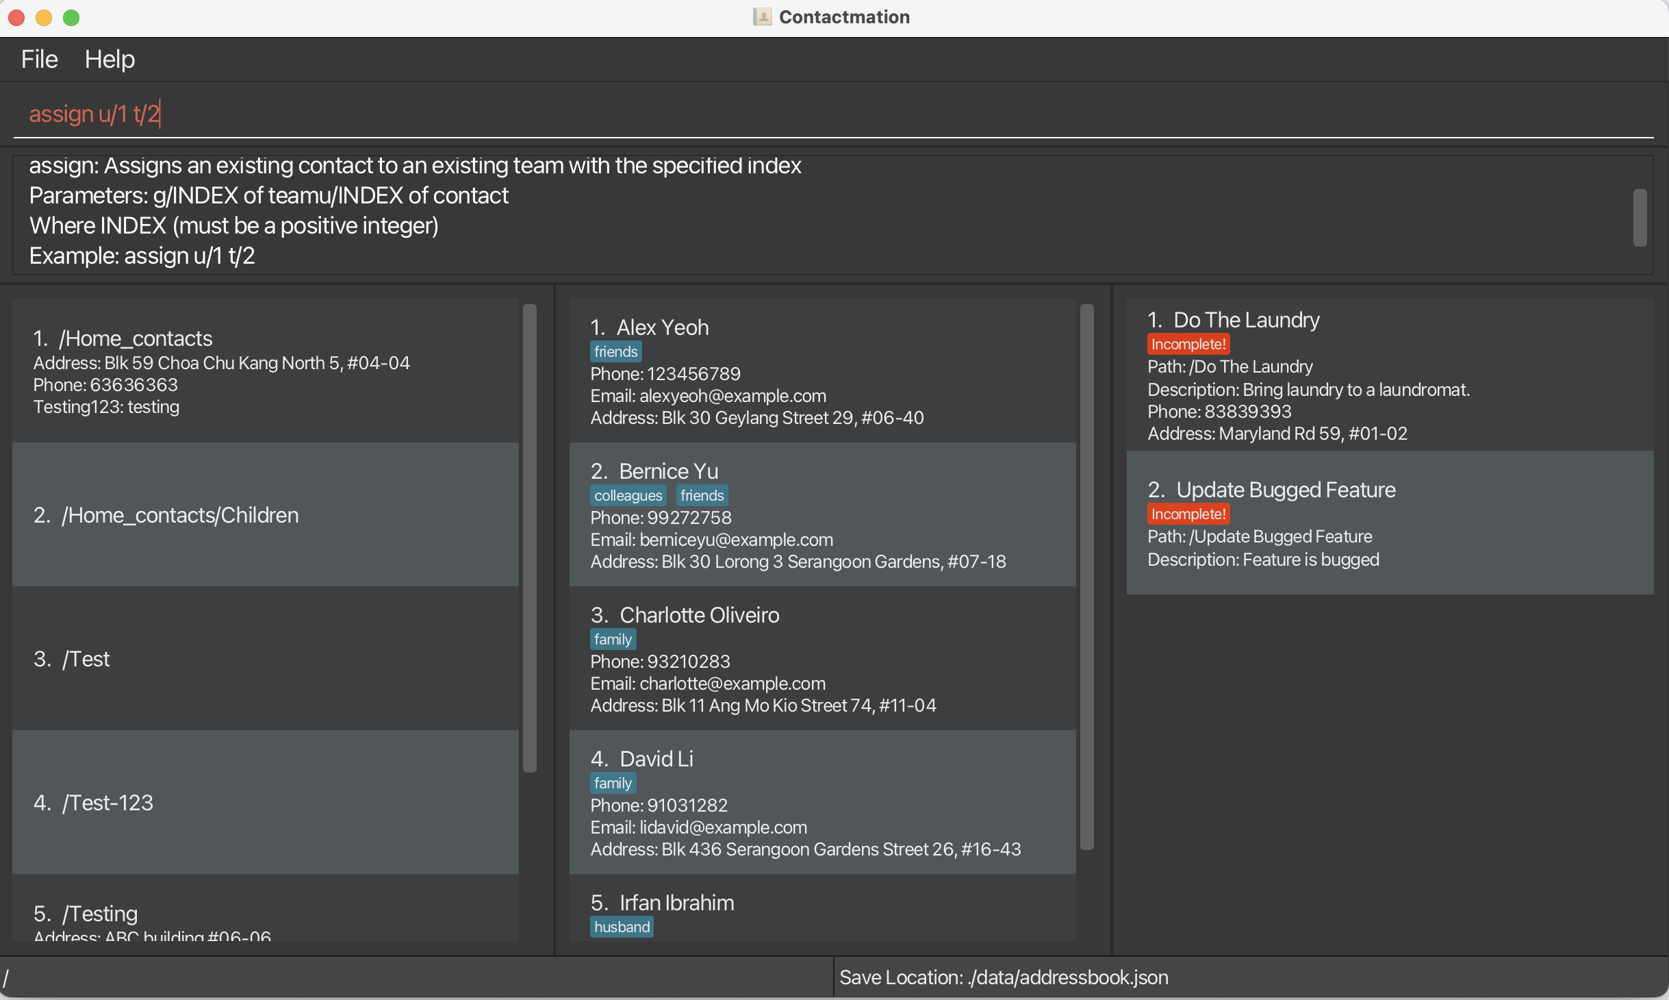Click the family tag under David Li
This screenshot has height=1000, width=1669.
613,784
